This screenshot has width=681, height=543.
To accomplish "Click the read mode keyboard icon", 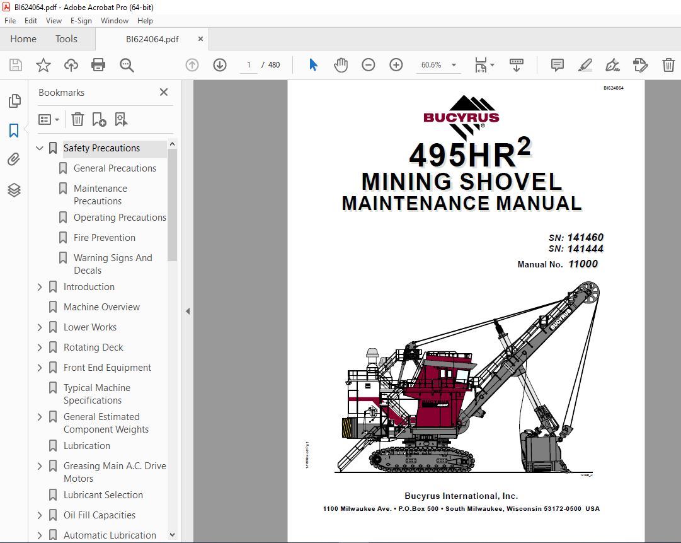I will coord(517,65).
